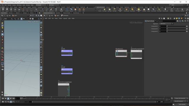The image size is (189, 106).
Task: Add a Spot Light from the shelf
Action: pyautogui.click(x=110, y=10)
